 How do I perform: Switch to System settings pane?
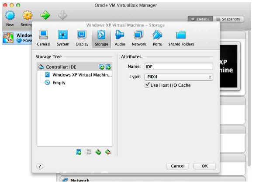[63, 38]
